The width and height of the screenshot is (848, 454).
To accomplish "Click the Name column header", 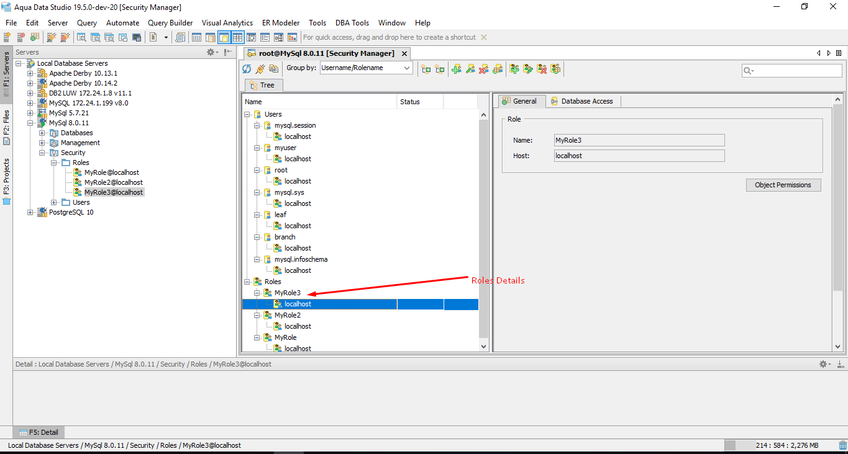I will (319, 102).
